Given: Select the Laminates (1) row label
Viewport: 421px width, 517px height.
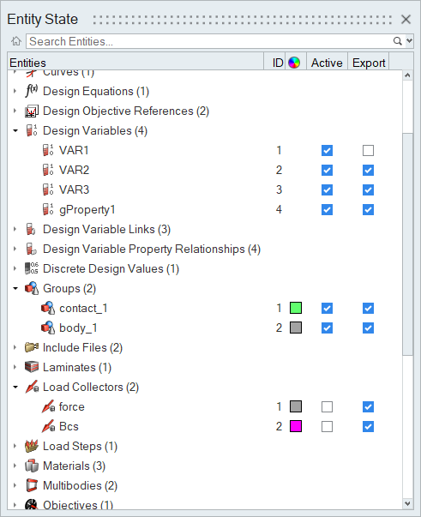Looking at the screenshot, I should [77, 367].
